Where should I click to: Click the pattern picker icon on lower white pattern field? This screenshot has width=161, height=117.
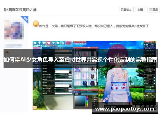70,86
